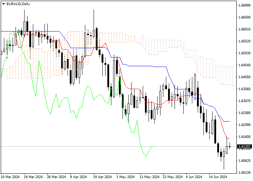The width and height of the screenshot is (253, 181).
Task: Click the 23 May 2024 date label
Action: click(x=173, y=177)
